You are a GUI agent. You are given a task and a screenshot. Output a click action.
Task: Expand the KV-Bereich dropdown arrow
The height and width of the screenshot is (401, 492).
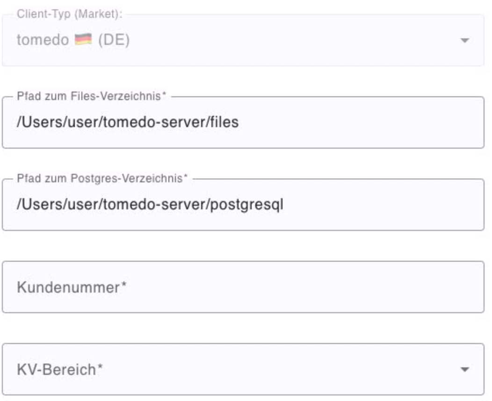[x=464, y=370]
